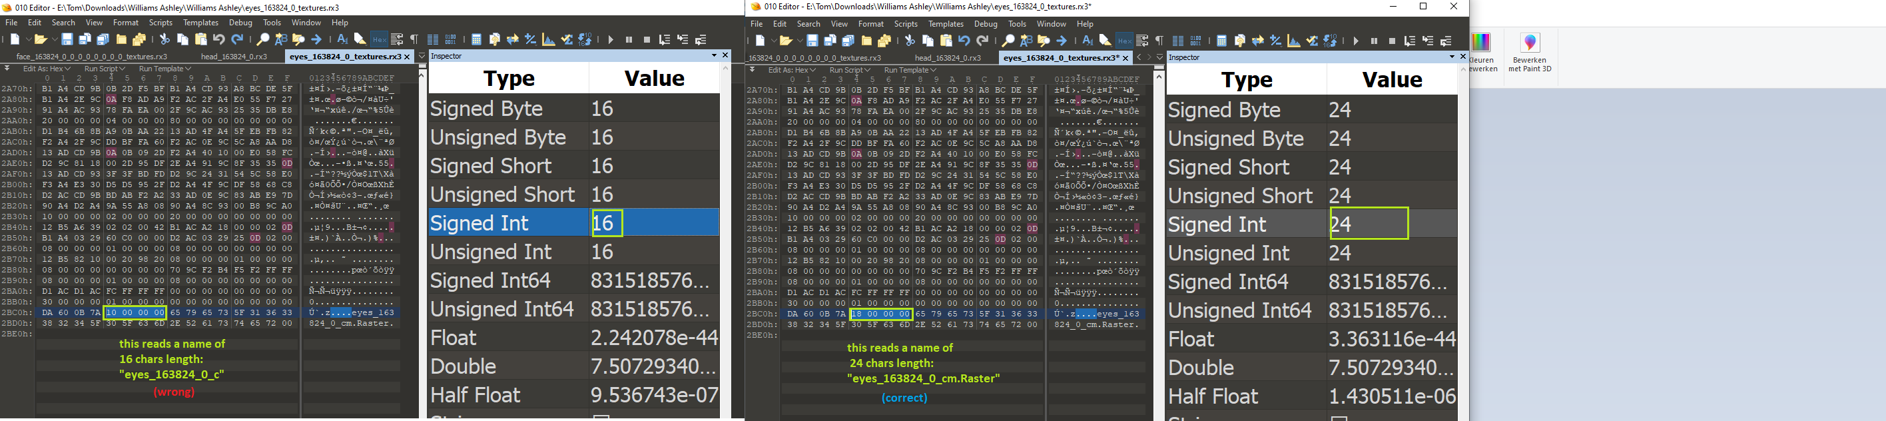Image resolution: width=1886 pixels, height=421 pixels.
Task: Click Stop square icon in the value-24 window
Action: point(1392,41)
